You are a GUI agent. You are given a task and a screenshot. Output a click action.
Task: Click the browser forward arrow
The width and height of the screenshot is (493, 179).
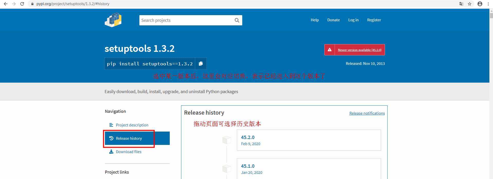(14, 4)
